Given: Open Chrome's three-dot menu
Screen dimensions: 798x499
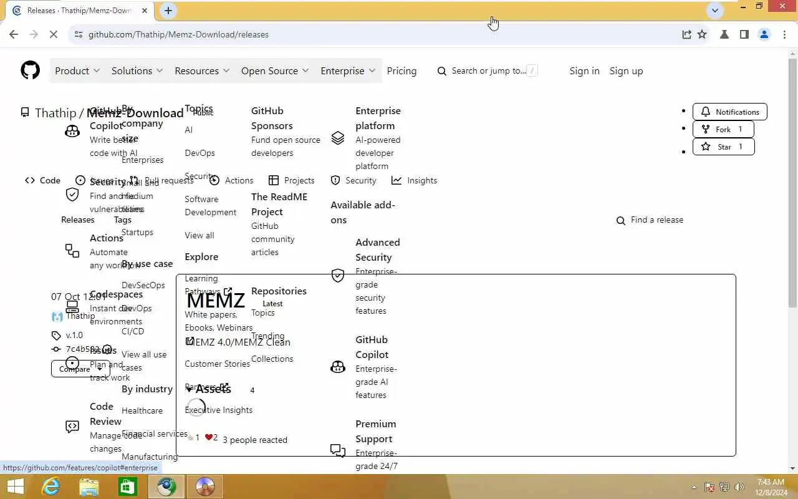Looking at the screenshot, I should click(x=784, y=34).
